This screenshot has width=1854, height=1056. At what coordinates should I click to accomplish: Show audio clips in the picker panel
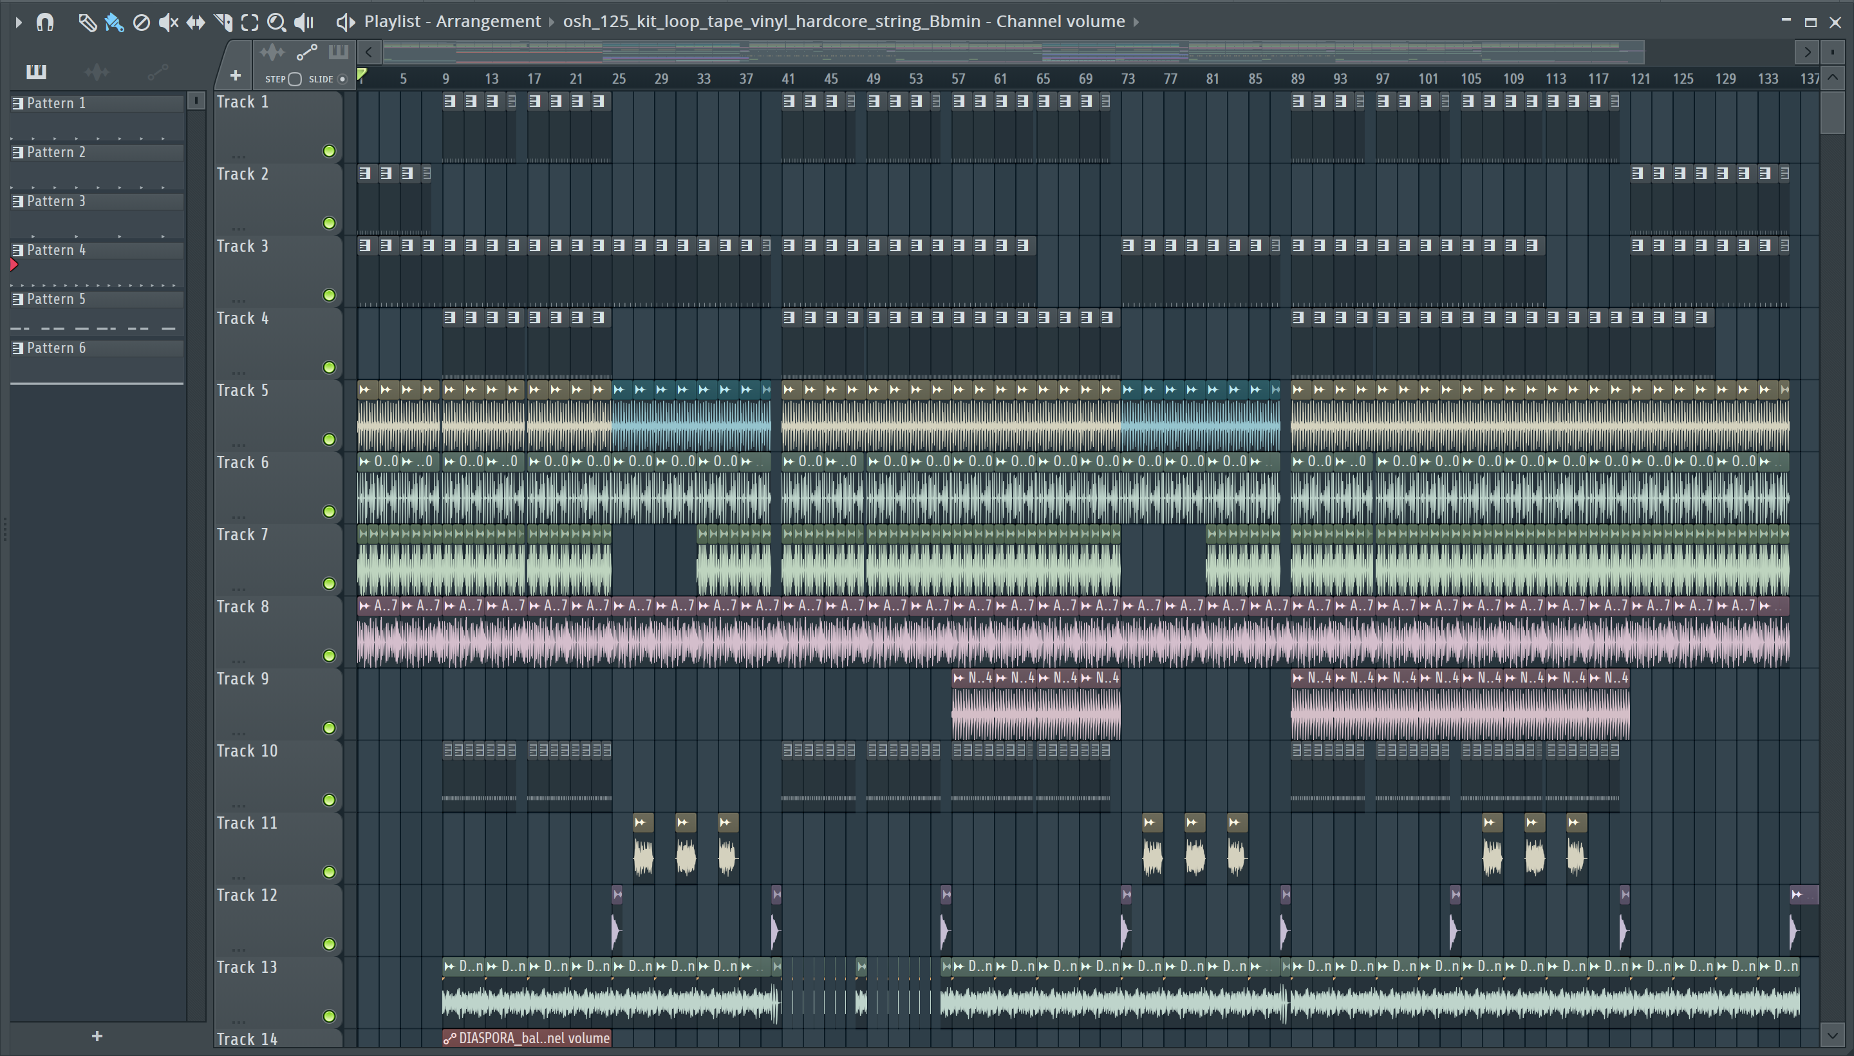click(x=97, y=72)
